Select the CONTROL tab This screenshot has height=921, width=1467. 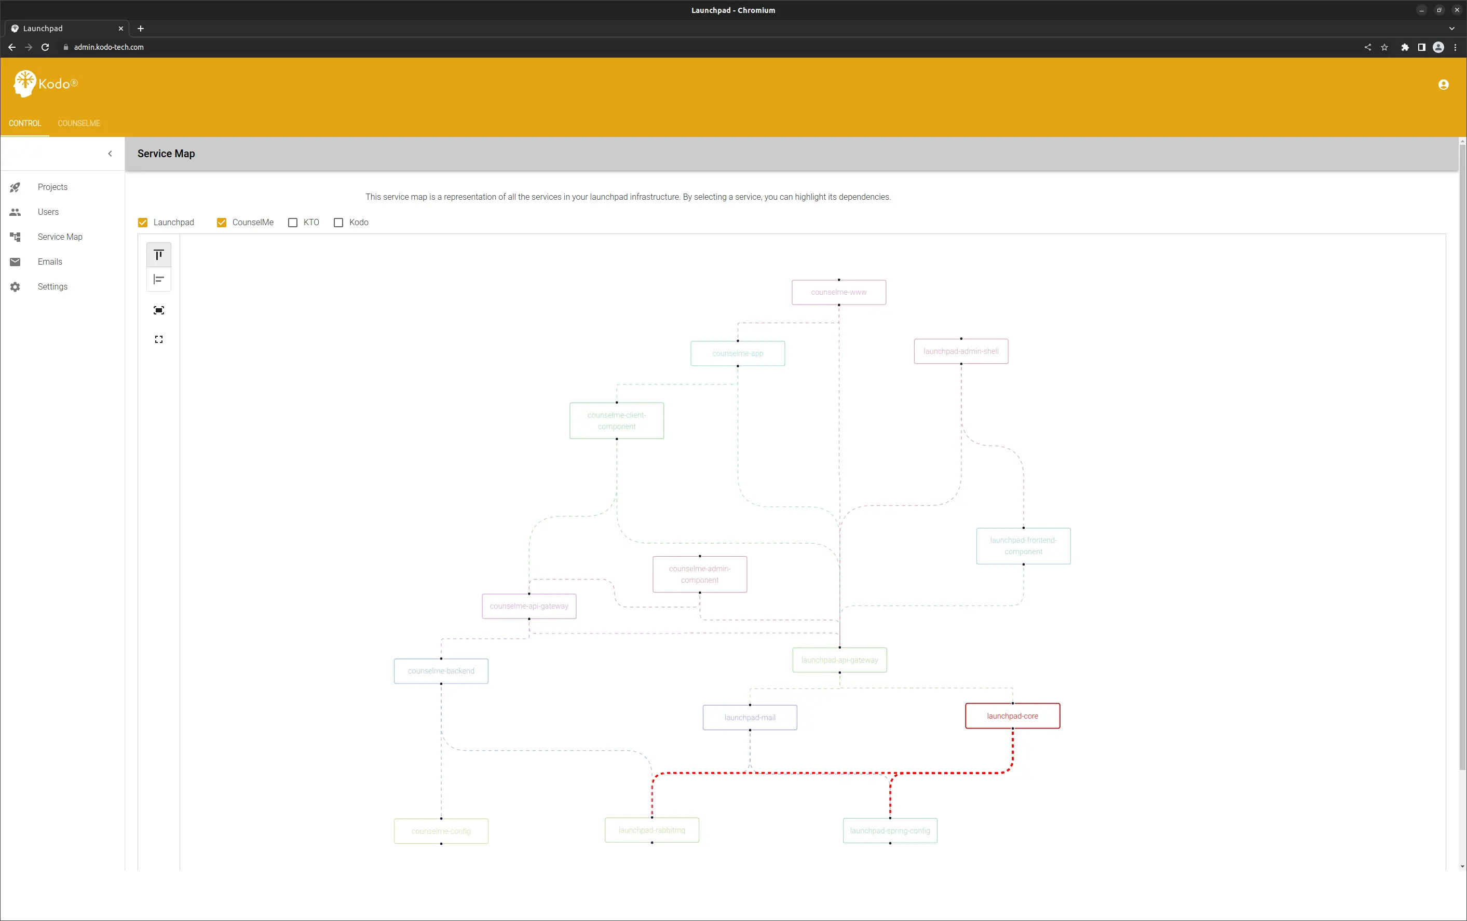point(25,123)
